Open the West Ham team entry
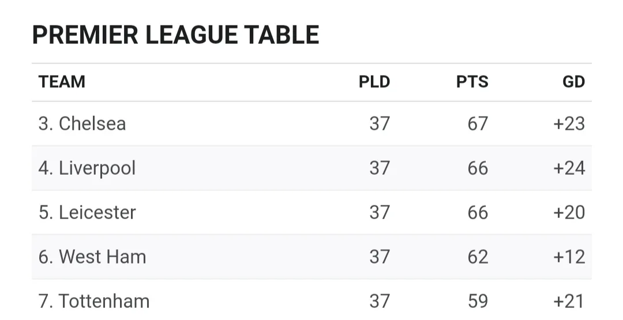Viewport: 623px width, 320px height. pos(102,257)
